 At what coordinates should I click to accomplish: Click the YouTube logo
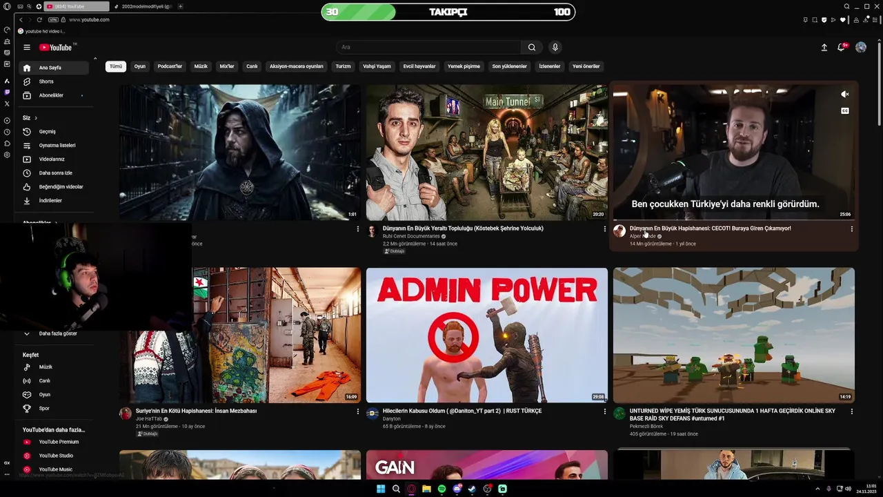coord(56,47)
